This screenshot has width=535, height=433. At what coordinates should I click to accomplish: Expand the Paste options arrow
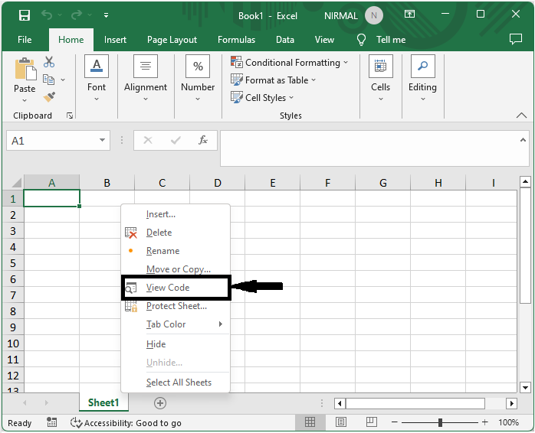[25, 100]
